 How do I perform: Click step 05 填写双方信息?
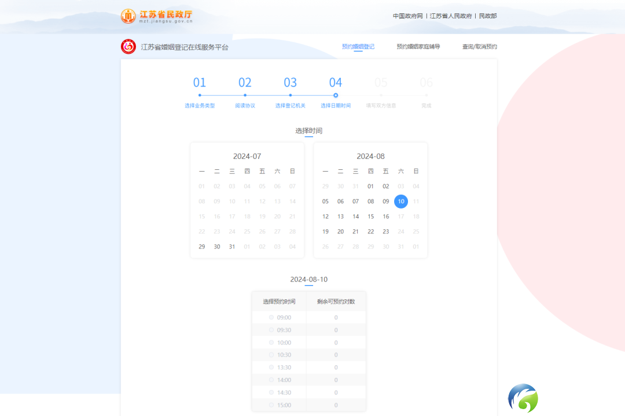coord(381,93)
